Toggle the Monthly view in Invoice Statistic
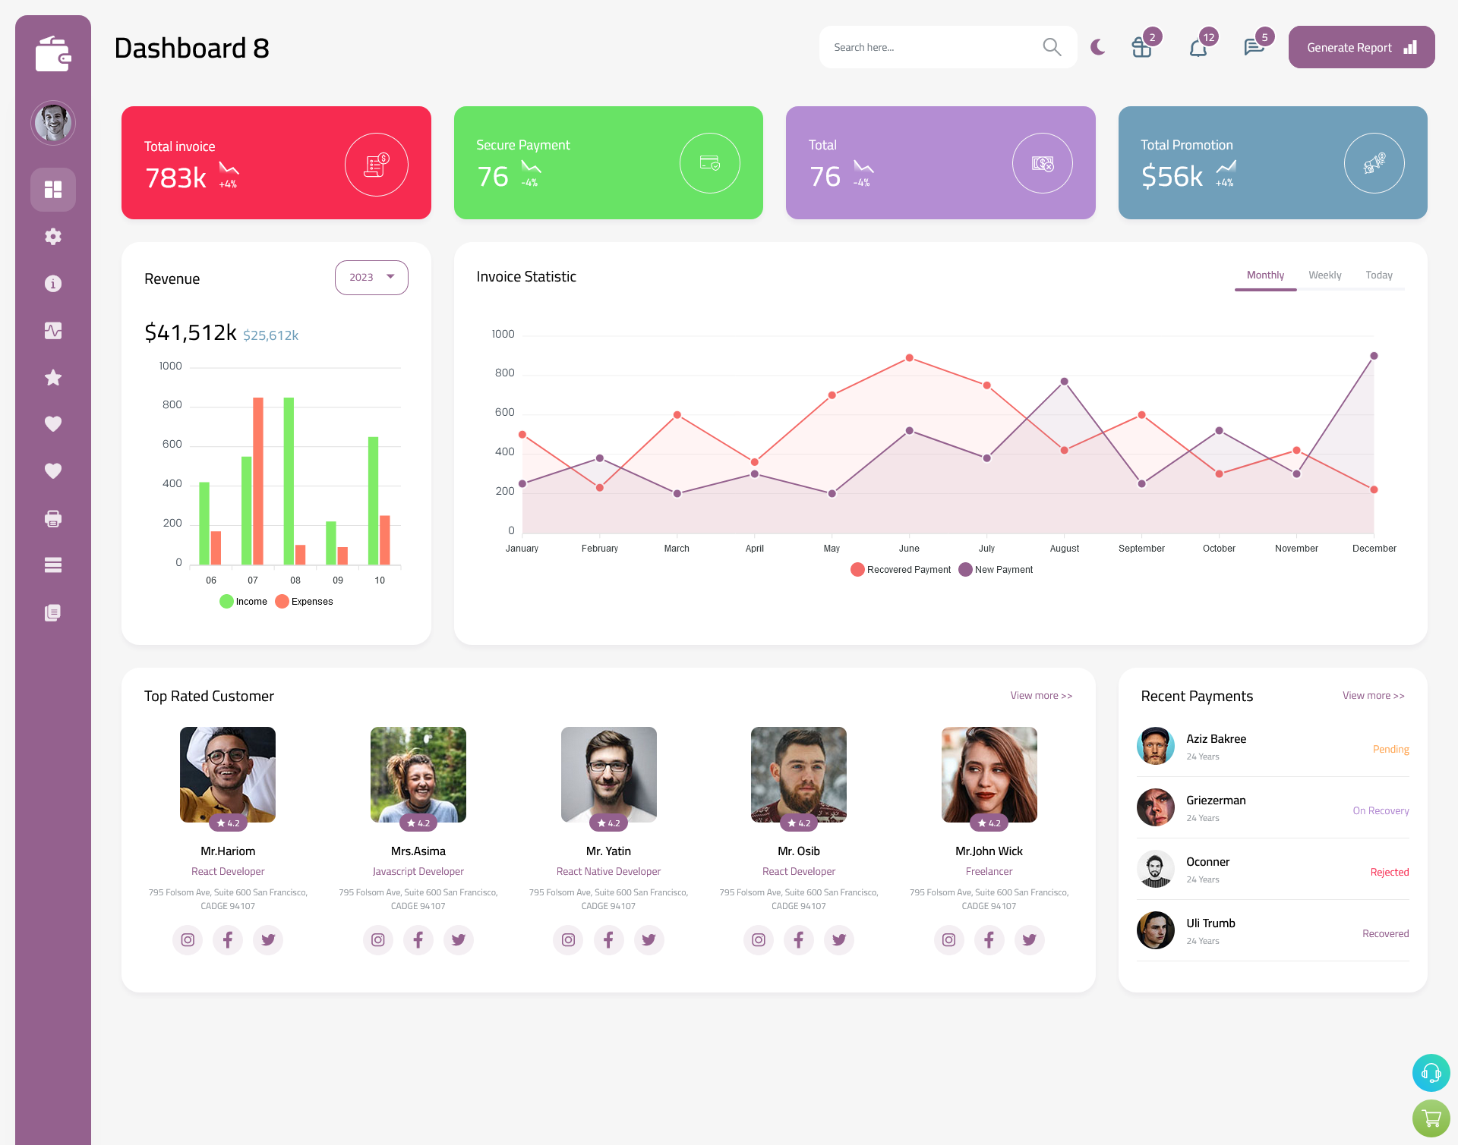Viewport: 1458px width, 1145px height. coord(1265,275)
